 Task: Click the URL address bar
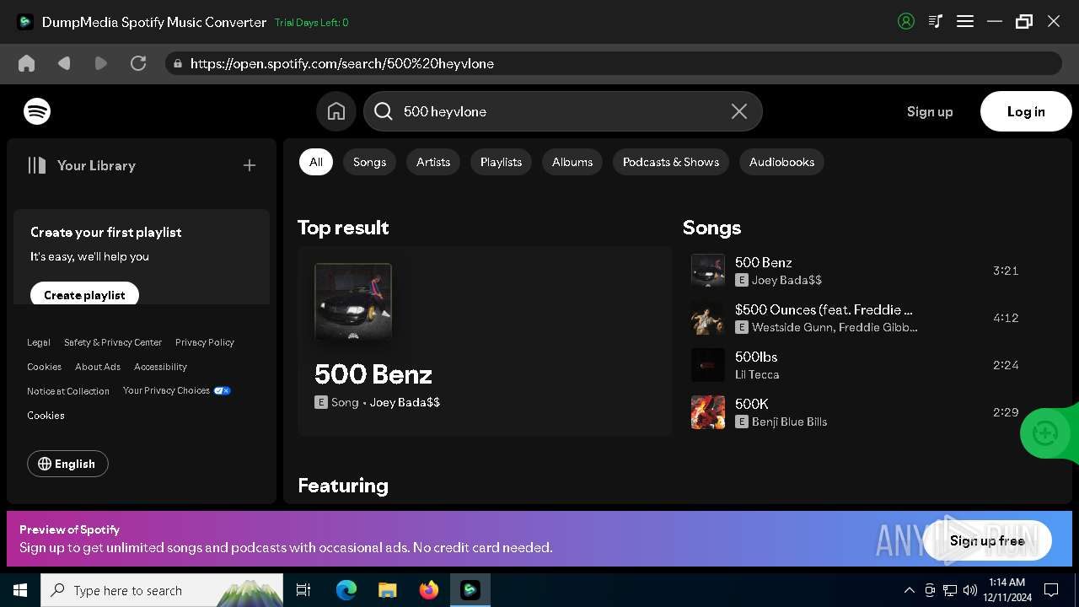tap(614, 63)
